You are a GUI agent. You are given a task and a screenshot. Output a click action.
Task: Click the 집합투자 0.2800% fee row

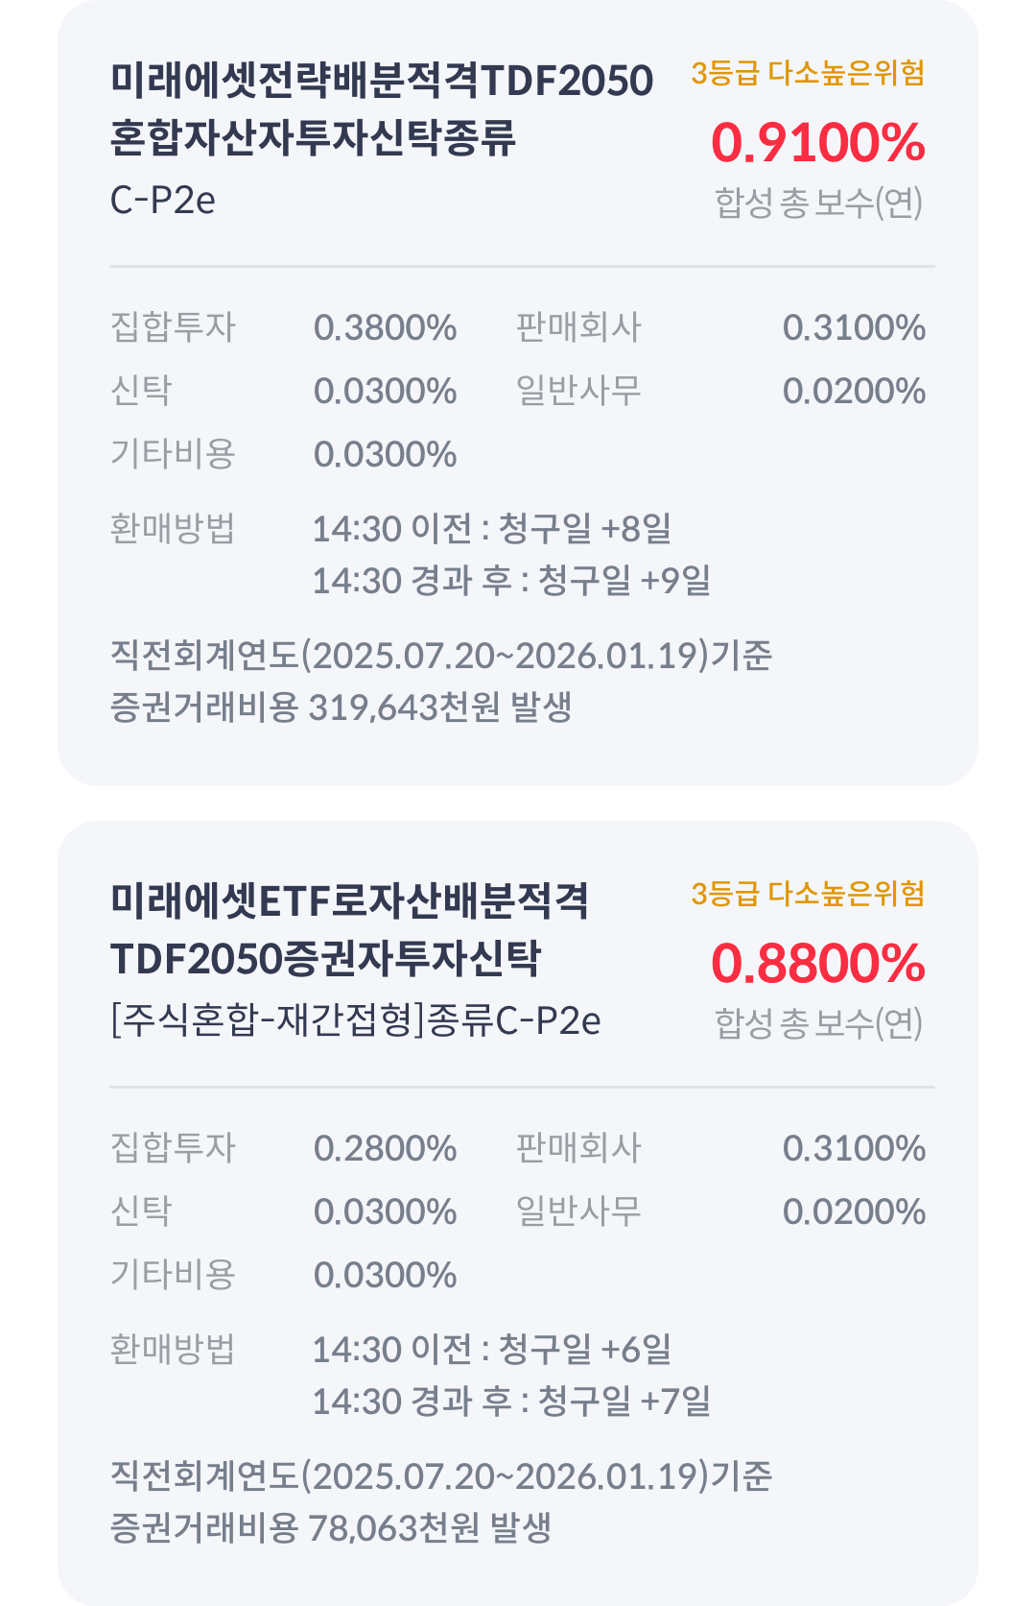tap(283, 1148)
